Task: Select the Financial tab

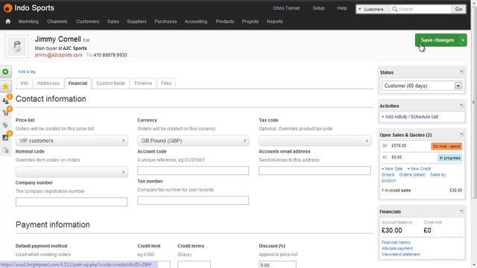Action: pos(78,83)
